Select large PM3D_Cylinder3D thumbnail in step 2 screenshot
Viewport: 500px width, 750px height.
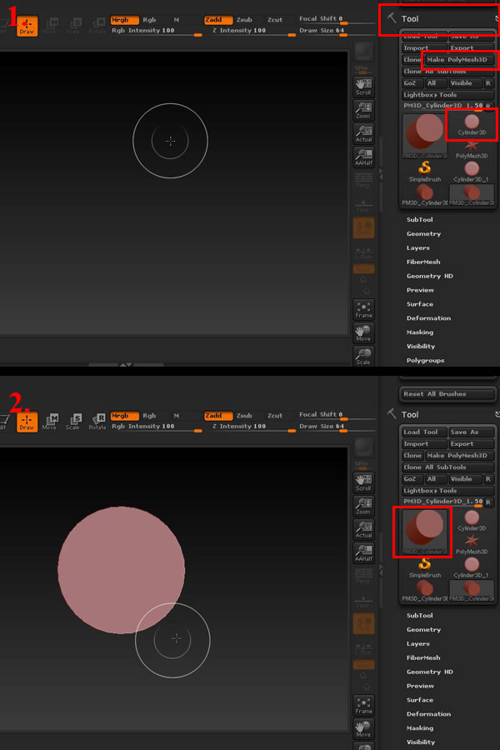tap(425, 532)
